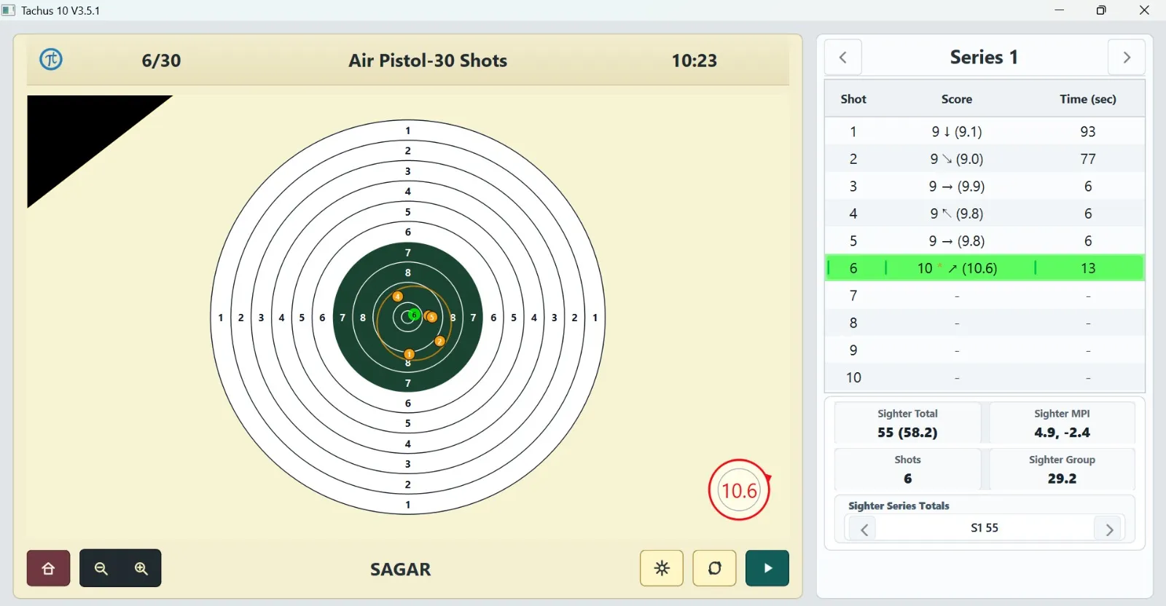Click the refresh target button
Image resolution: width=1166 pixels, height=606 pixels.
pyautogui.click(x=714, y=568)
